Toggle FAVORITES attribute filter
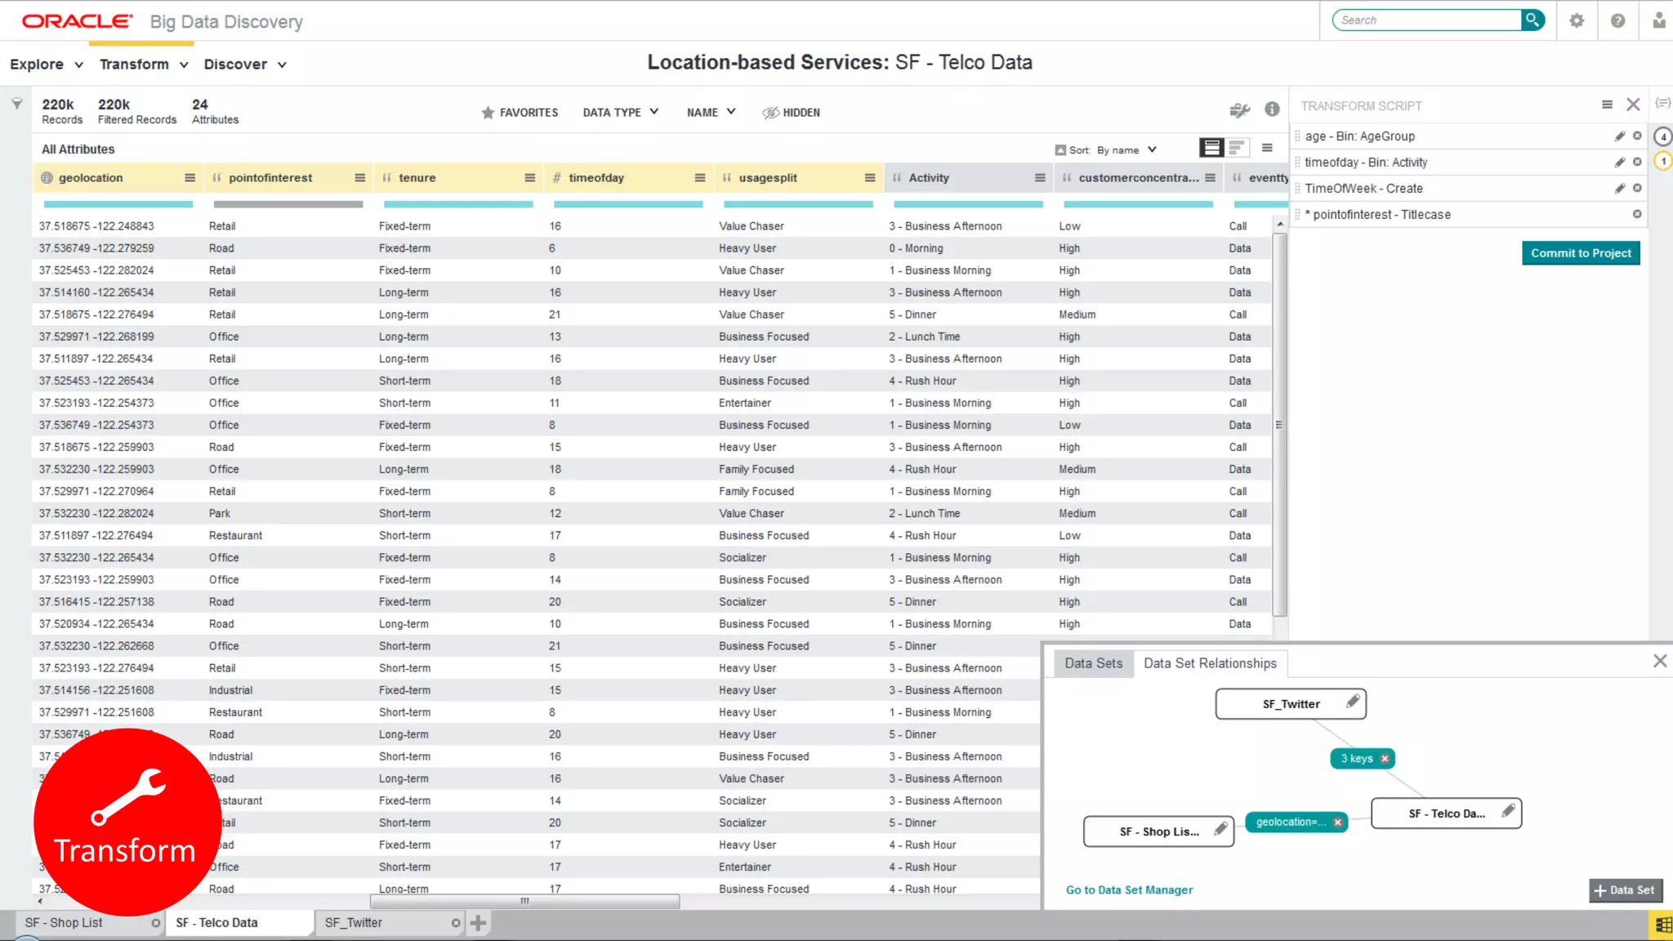The height and width of the screenshot is (941, 1673). [520, 113]
